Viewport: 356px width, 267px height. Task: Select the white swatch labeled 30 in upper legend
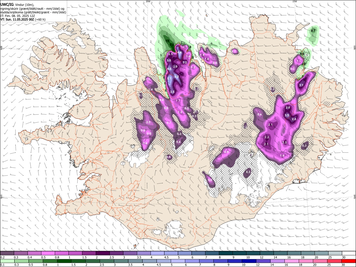click(x=349, y=253)
